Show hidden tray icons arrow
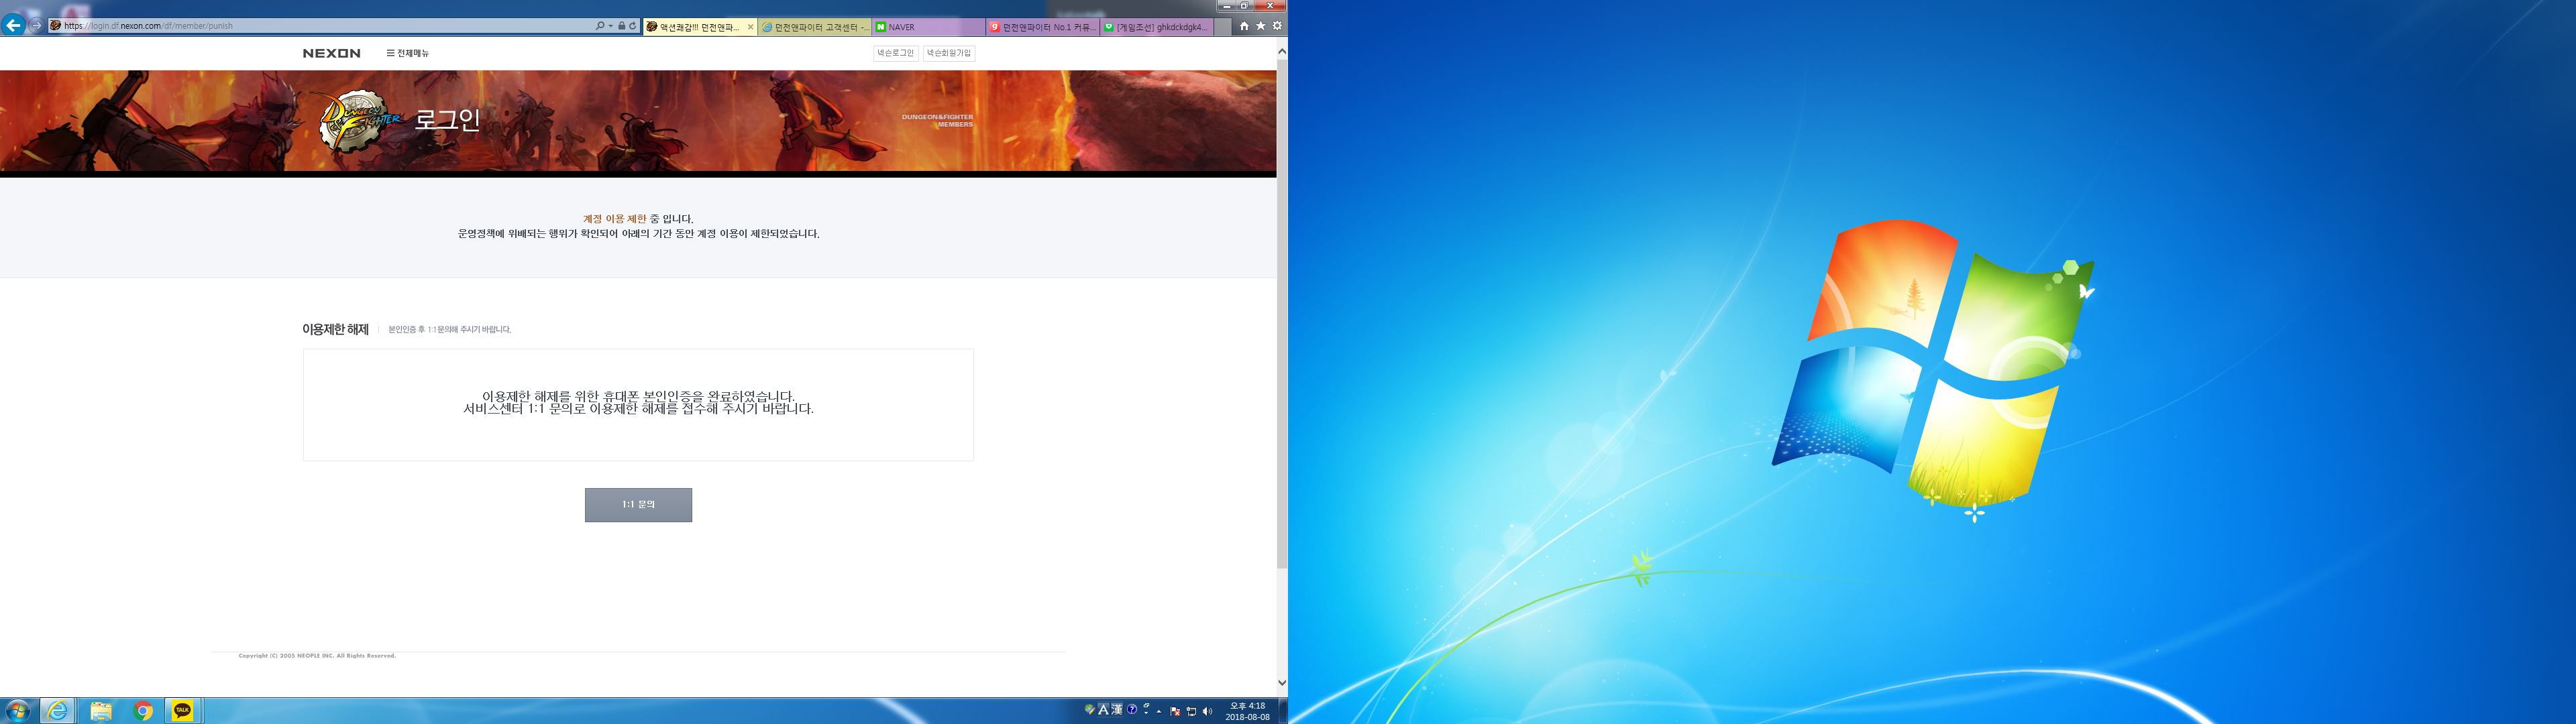Screen dimensions: 2576x724 pos(1159,711)
